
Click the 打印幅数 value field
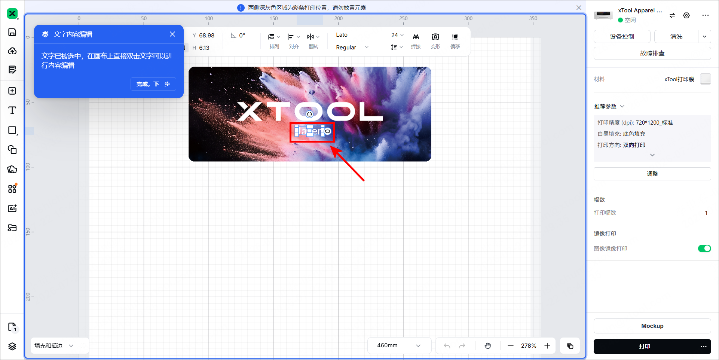click(x=706, y=213)
